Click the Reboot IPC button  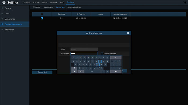42,72
